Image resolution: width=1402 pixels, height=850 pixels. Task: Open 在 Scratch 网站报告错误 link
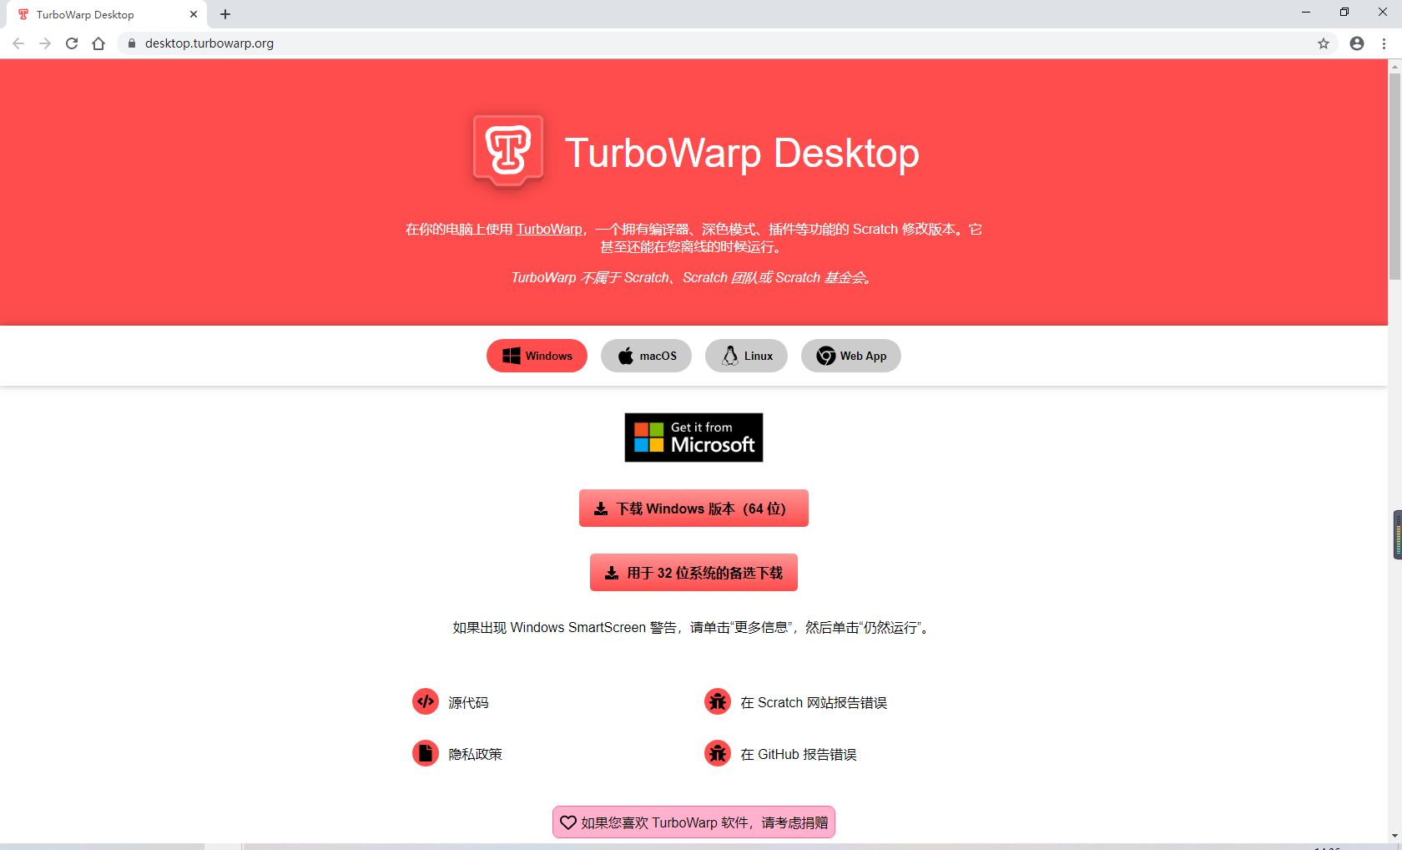click(814, 703)
